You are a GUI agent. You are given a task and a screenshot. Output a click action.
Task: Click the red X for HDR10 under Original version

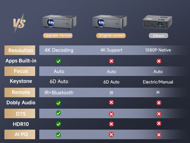pos(111,124)
